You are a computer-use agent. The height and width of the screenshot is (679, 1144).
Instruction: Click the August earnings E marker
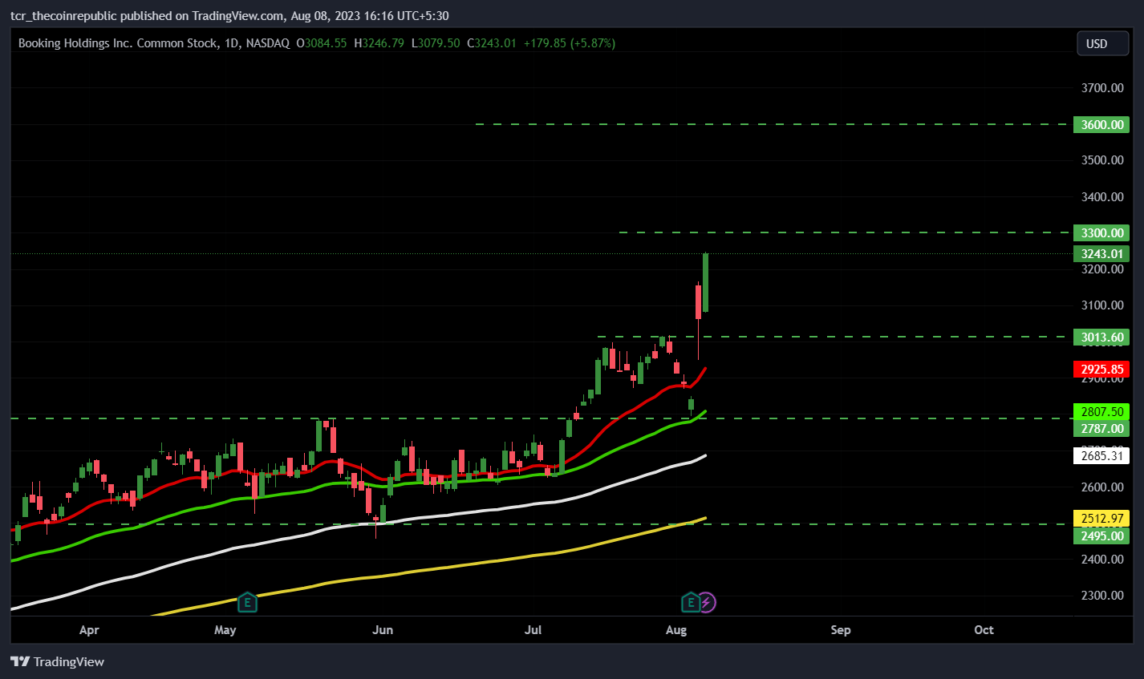[x=691, y=602]
